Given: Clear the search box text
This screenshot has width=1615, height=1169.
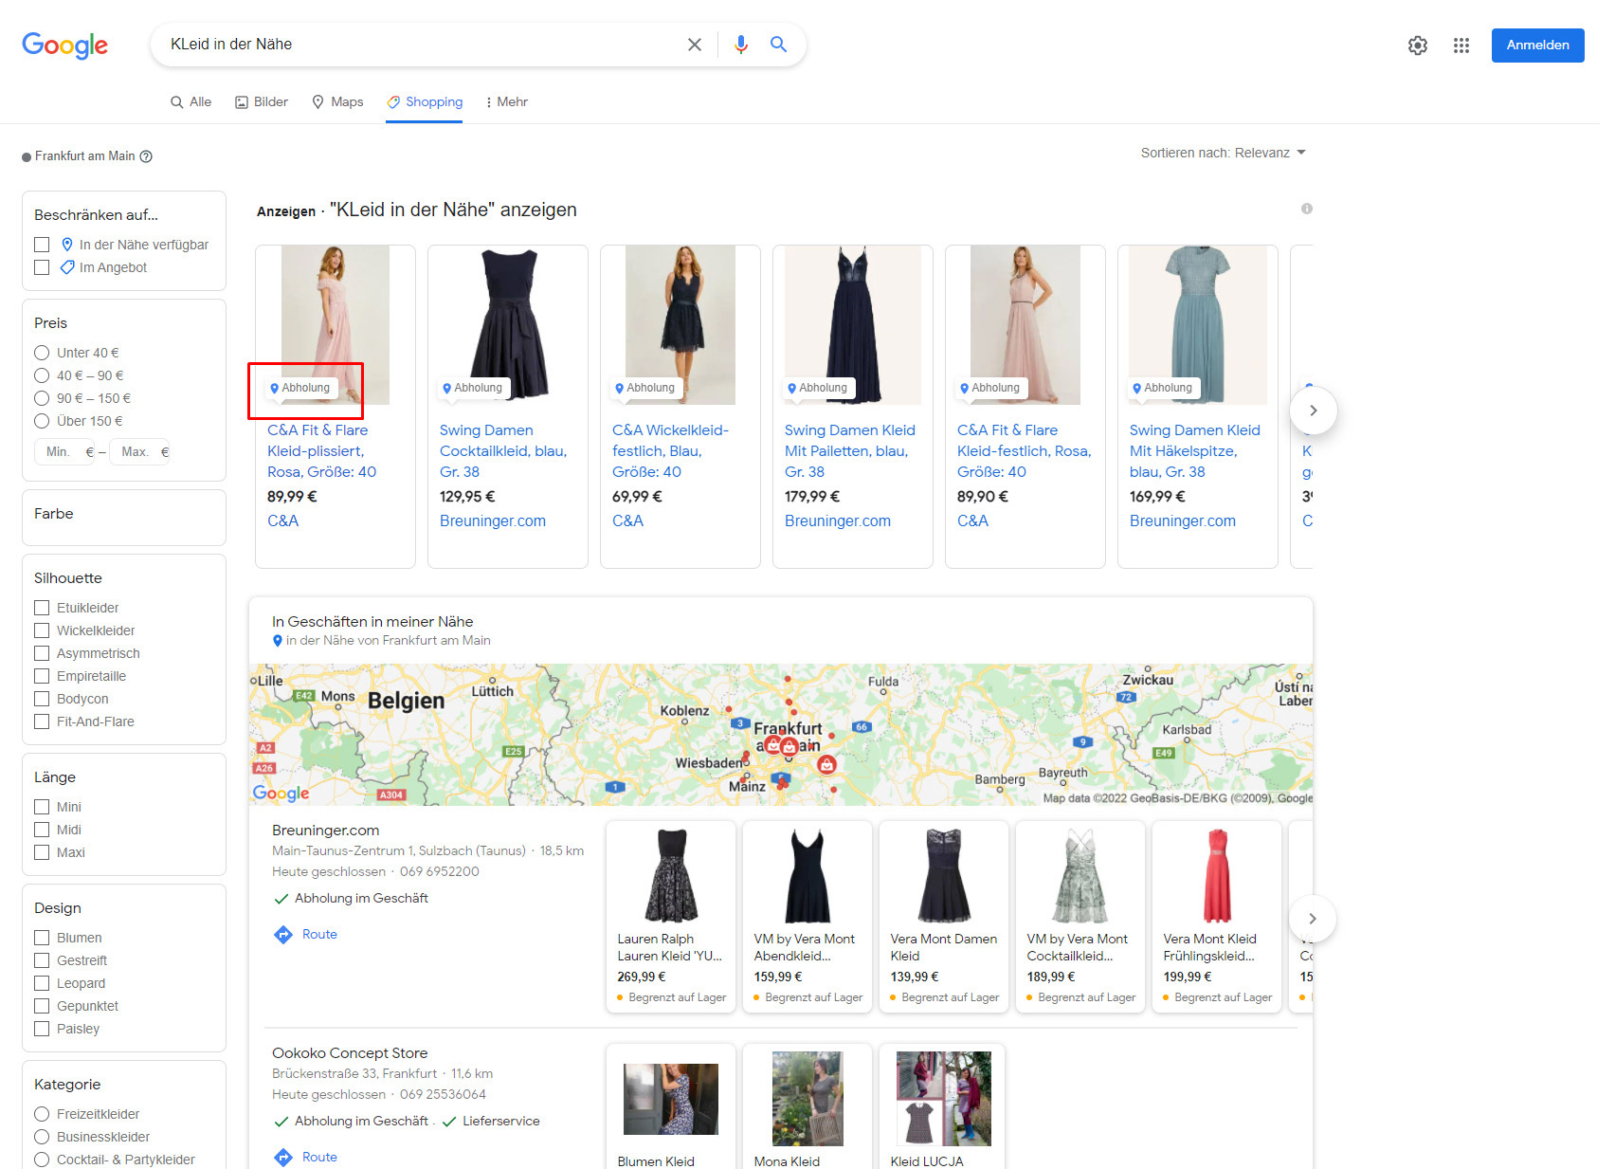Looking at the screenshot, I should point(695,45).
